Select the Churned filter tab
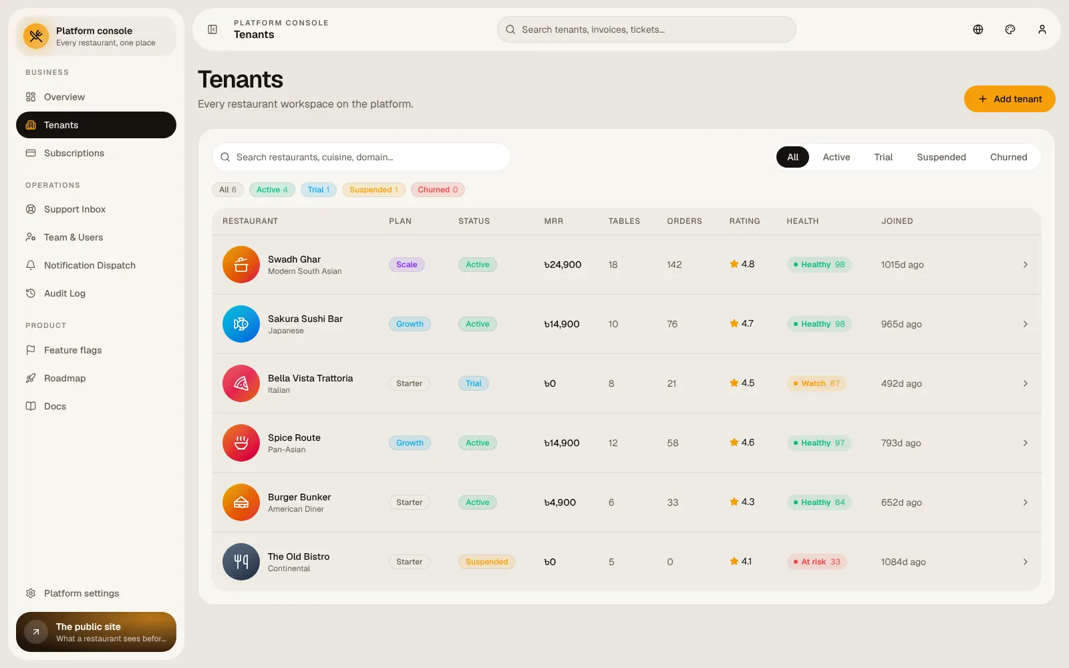 tap(1008, 157)
